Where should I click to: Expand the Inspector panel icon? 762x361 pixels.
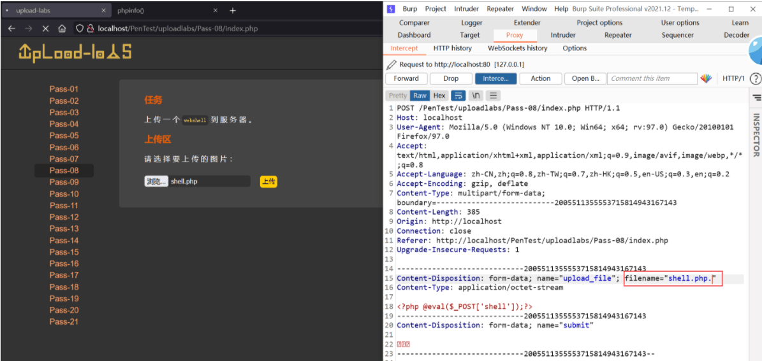point(756,97)
